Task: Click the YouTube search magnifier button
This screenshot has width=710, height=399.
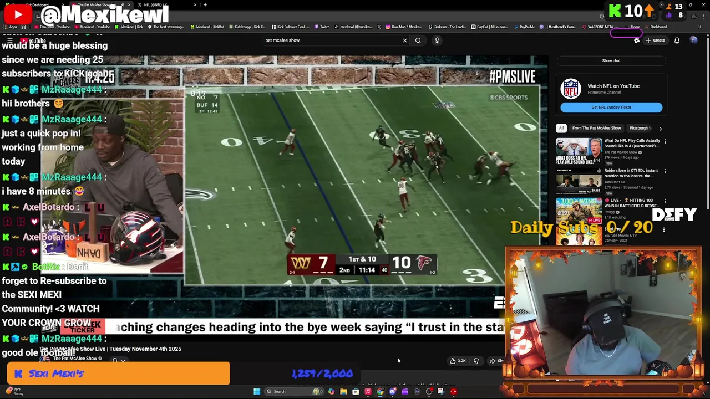Action: click(418, 40)
